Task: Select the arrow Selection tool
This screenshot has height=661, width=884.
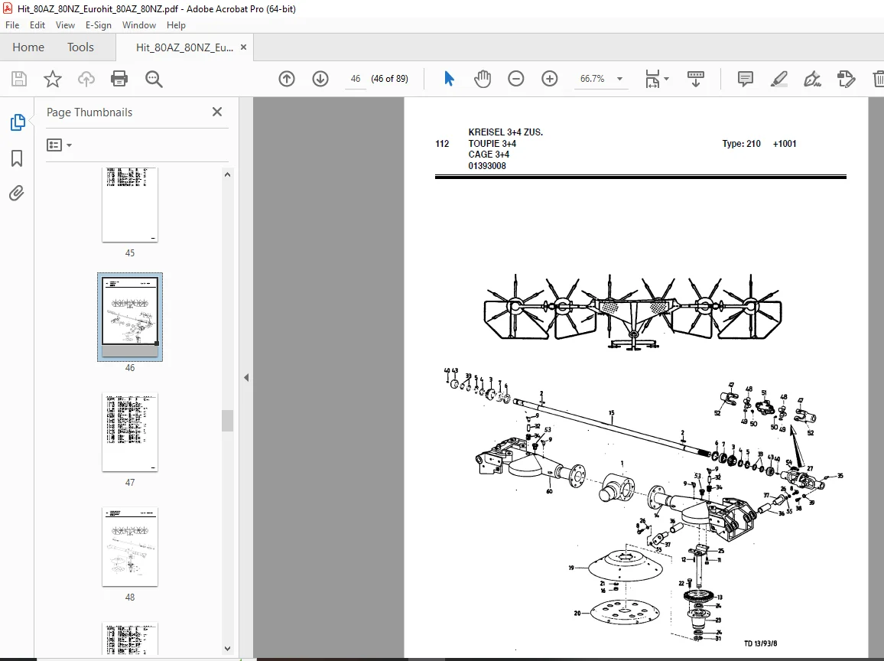Action: pyautogui.click(x=449, y=79)
